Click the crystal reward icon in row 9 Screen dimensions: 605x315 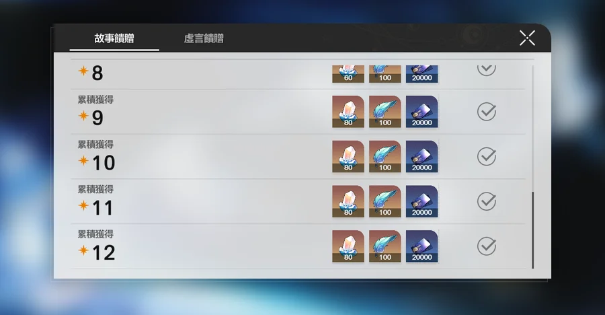click(x=348, y=112)
